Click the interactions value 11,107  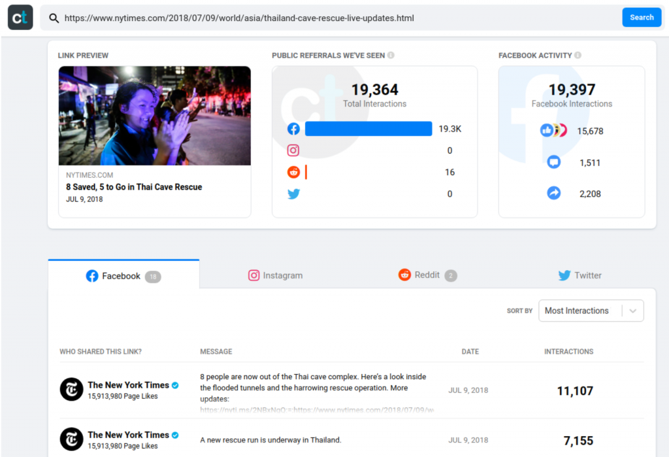(x=575, y=391)
